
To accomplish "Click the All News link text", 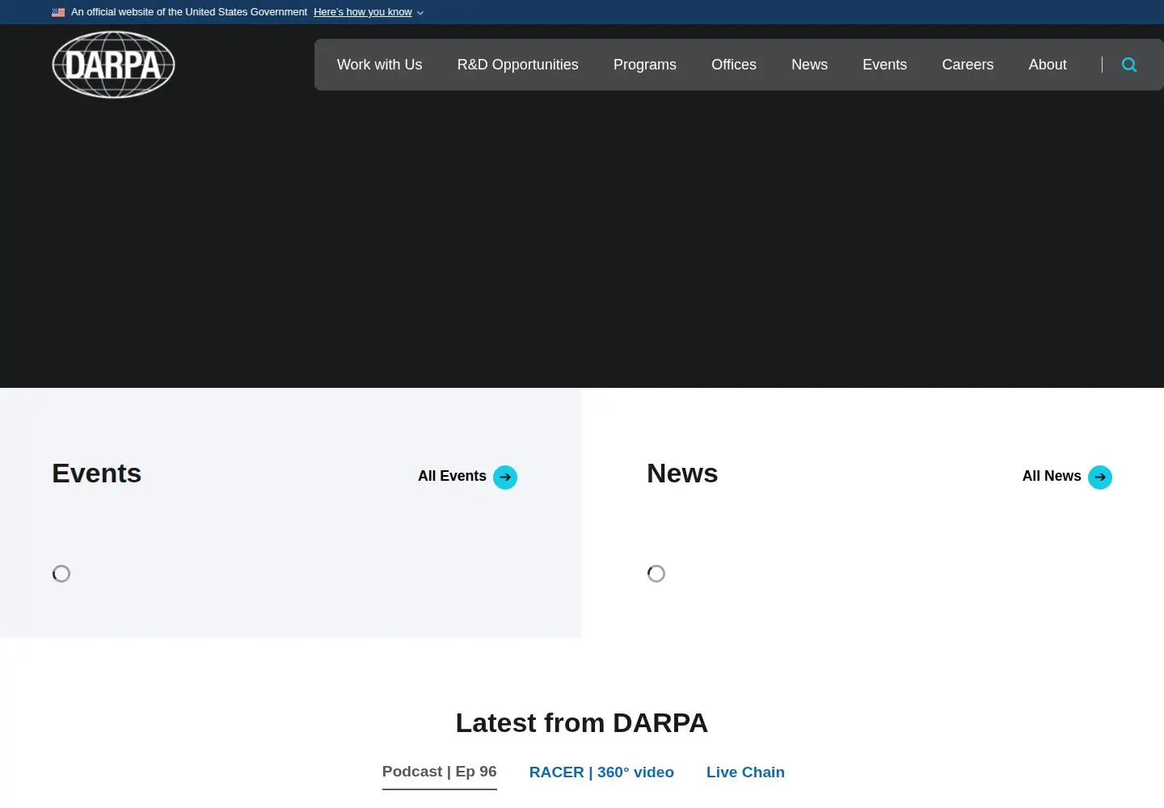I will click(x=1052, y=476).
